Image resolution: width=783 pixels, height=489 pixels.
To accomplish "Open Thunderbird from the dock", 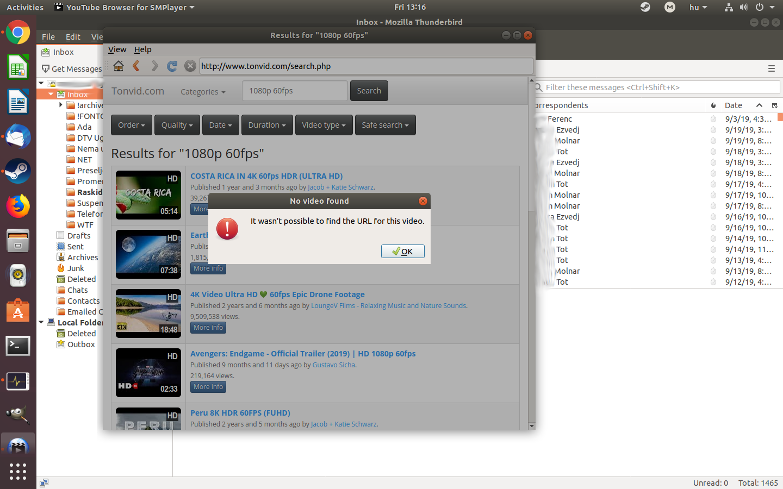I will click(18, 137).
